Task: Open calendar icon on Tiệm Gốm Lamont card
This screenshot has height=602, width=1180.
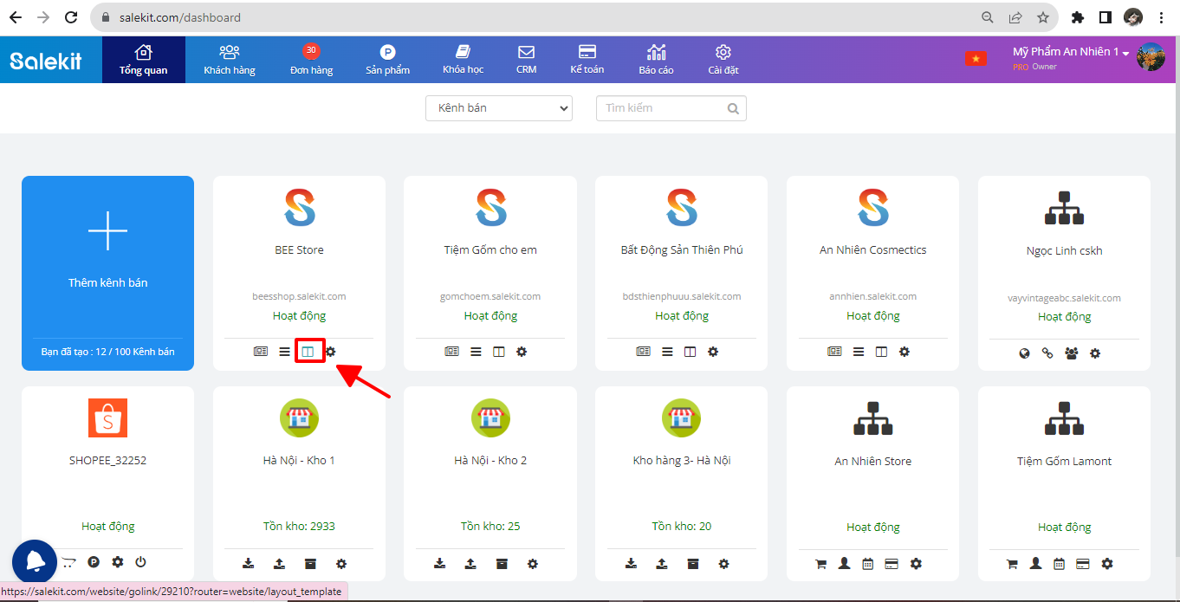Action: (1059, 564)
